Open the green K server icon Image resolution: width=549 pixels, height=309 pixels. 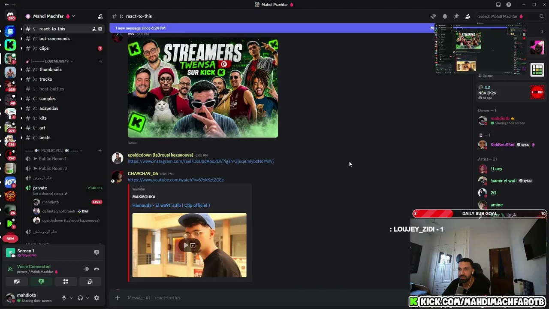(x=10, y=45)
